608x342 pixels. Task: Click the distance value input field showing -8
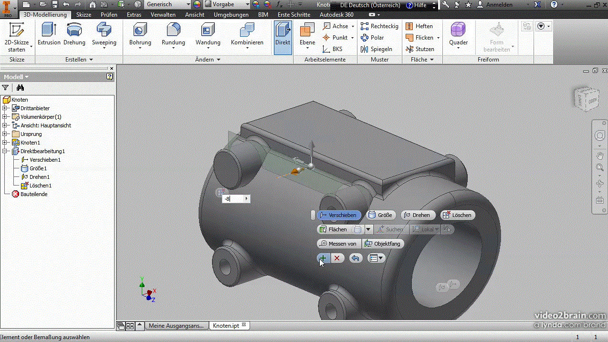(x=236, y=198)
